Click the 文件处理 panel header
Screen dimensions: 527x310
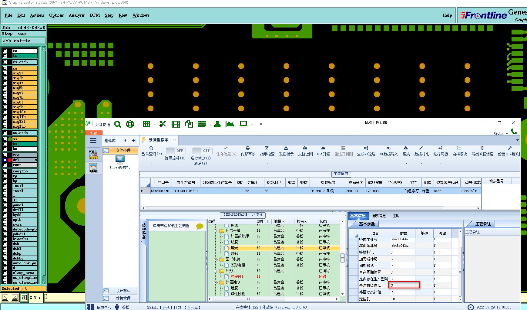(120, 150)
